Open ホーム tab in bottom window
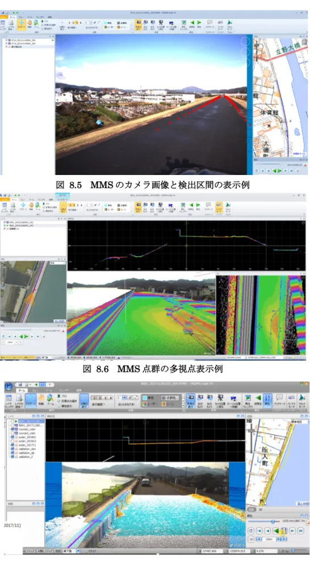 (22, 390)
